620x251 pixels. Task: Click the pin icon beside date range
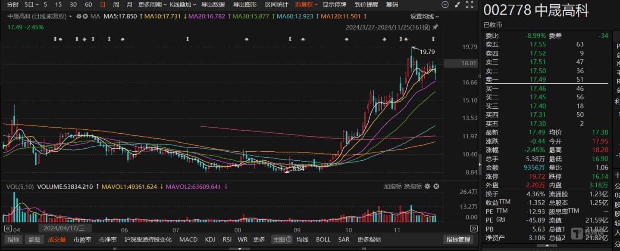(435, 27)
